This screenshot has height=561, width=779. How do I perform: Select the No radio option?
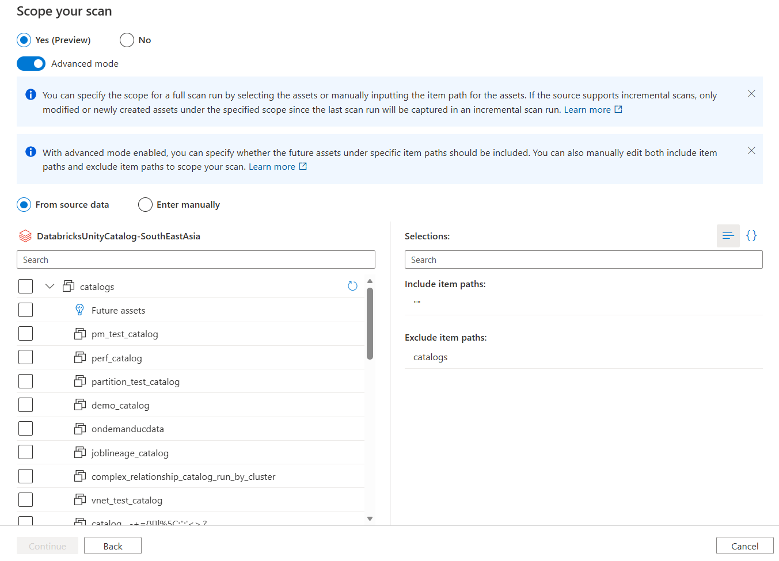click(x=127, y=40)
